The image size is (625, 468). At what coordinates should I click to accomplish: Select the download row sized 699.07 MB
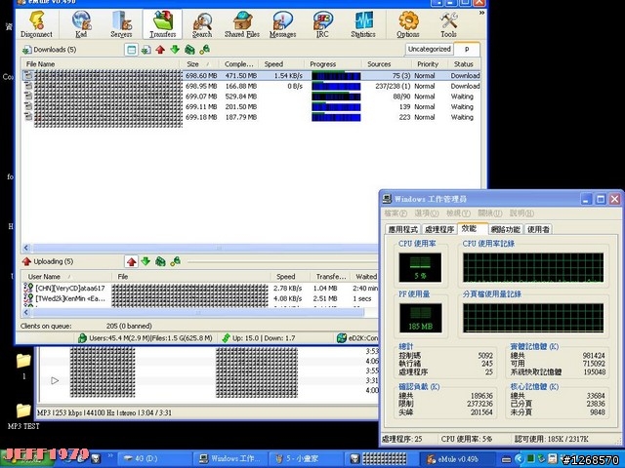pyautogui.click(x=251, y=97)
